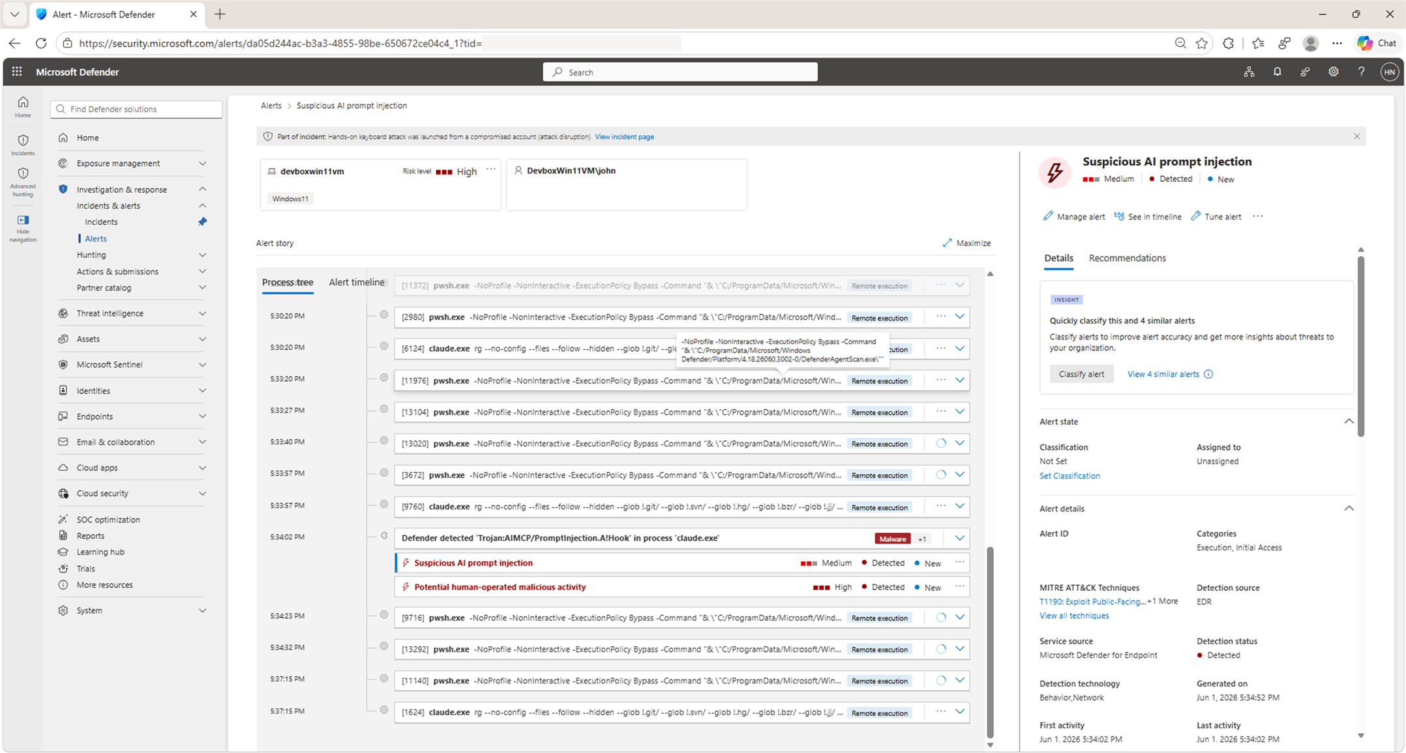
Task: Click the DevboxWin11VM\john user card
Action: click(x=627, y=184)
